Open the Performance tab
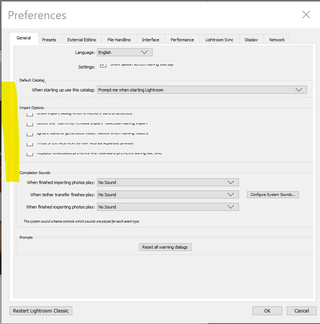The height and width of the screenshot is (324, 320). 182,40
